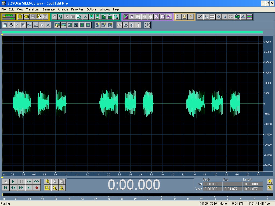275x206 pixels.
Task: Go to beginning with skip-back button
Action: [5, 188]
